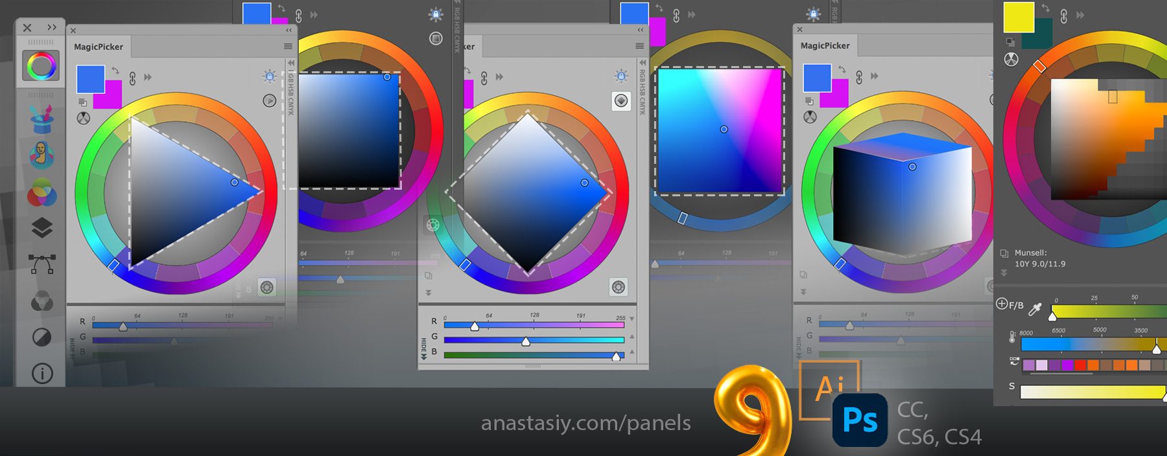Toggle the lock light icon in the triangle panel
Screen dimensions: 1167x456
click(x=270, y=76)
